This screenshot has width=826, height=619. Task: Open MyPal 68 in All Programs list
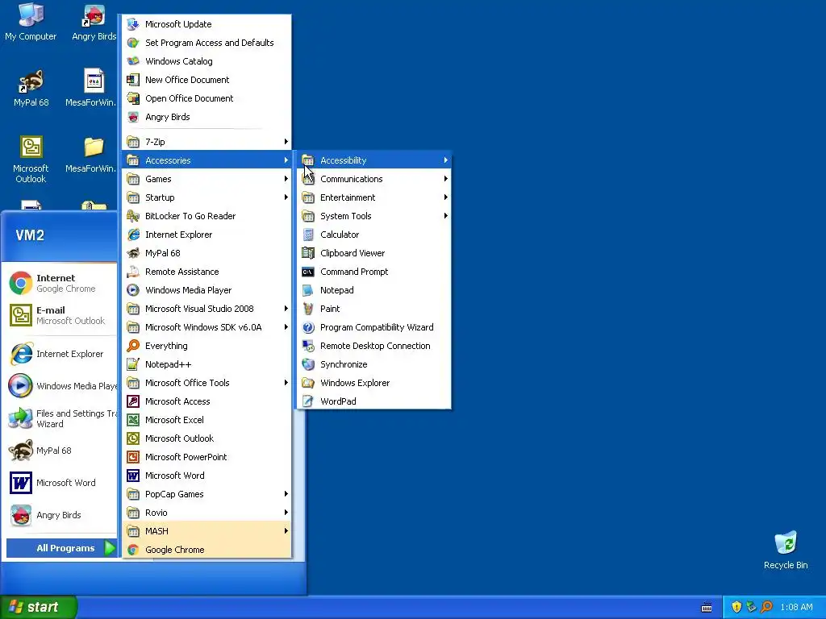(206, 253)
